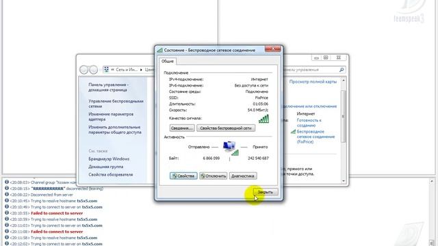Image resolution: width=438 pixels, height=246 pixels.
Task: Click the dialog title bar signal icon
Action: (159, 50)
